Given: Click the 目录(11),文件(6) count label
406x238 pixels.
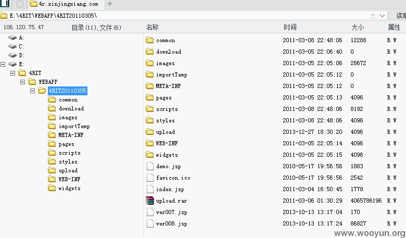Looking at the screenshot, I should coord(96,28).
